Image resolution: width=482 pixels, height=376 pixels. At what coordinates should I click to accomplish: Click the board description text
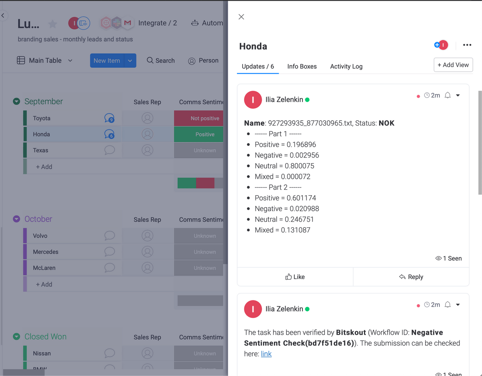pos(76,39)
